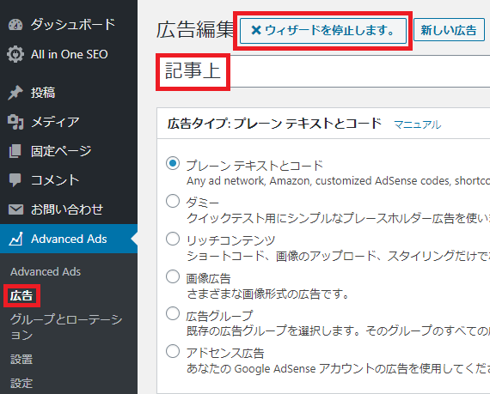Open 設置 submenu item
Viewport: 490px width, 394px height.
pos(21,360)
